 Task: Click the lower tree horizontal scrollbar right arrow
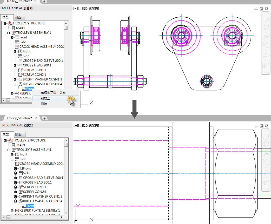(62, 218)
